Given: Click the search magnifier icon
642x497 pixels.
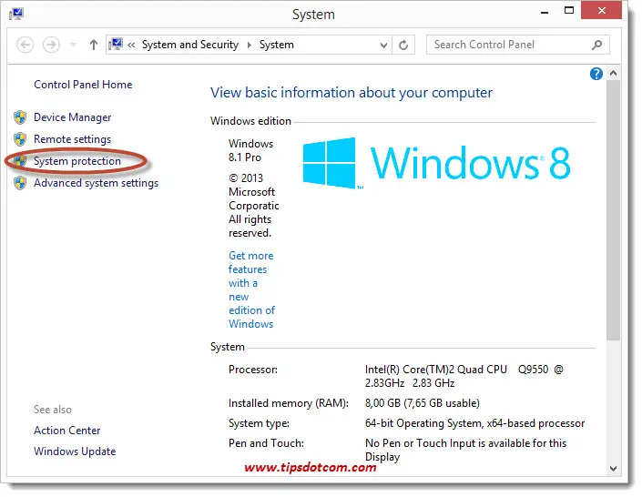Looking at the screenshot, I should click(x=597, y=45).
